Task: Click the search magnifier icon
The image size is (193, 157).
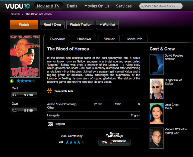Action: click(142, 6)
